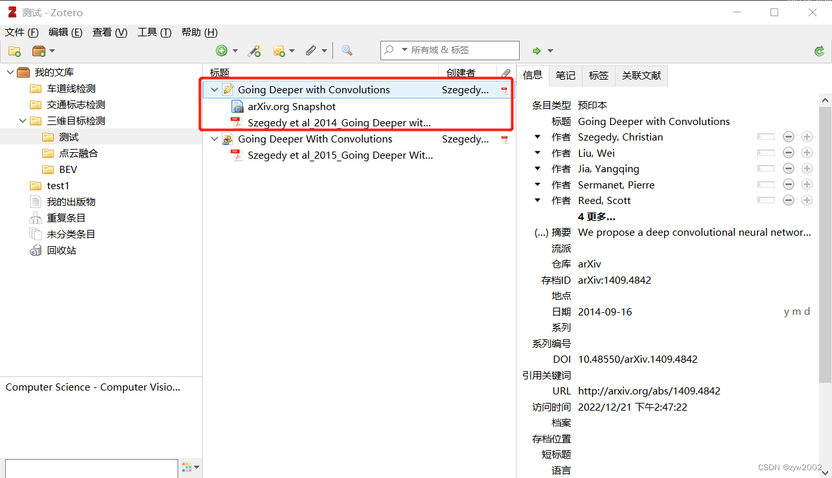Open 查看 (V) menu

point(110,32)
